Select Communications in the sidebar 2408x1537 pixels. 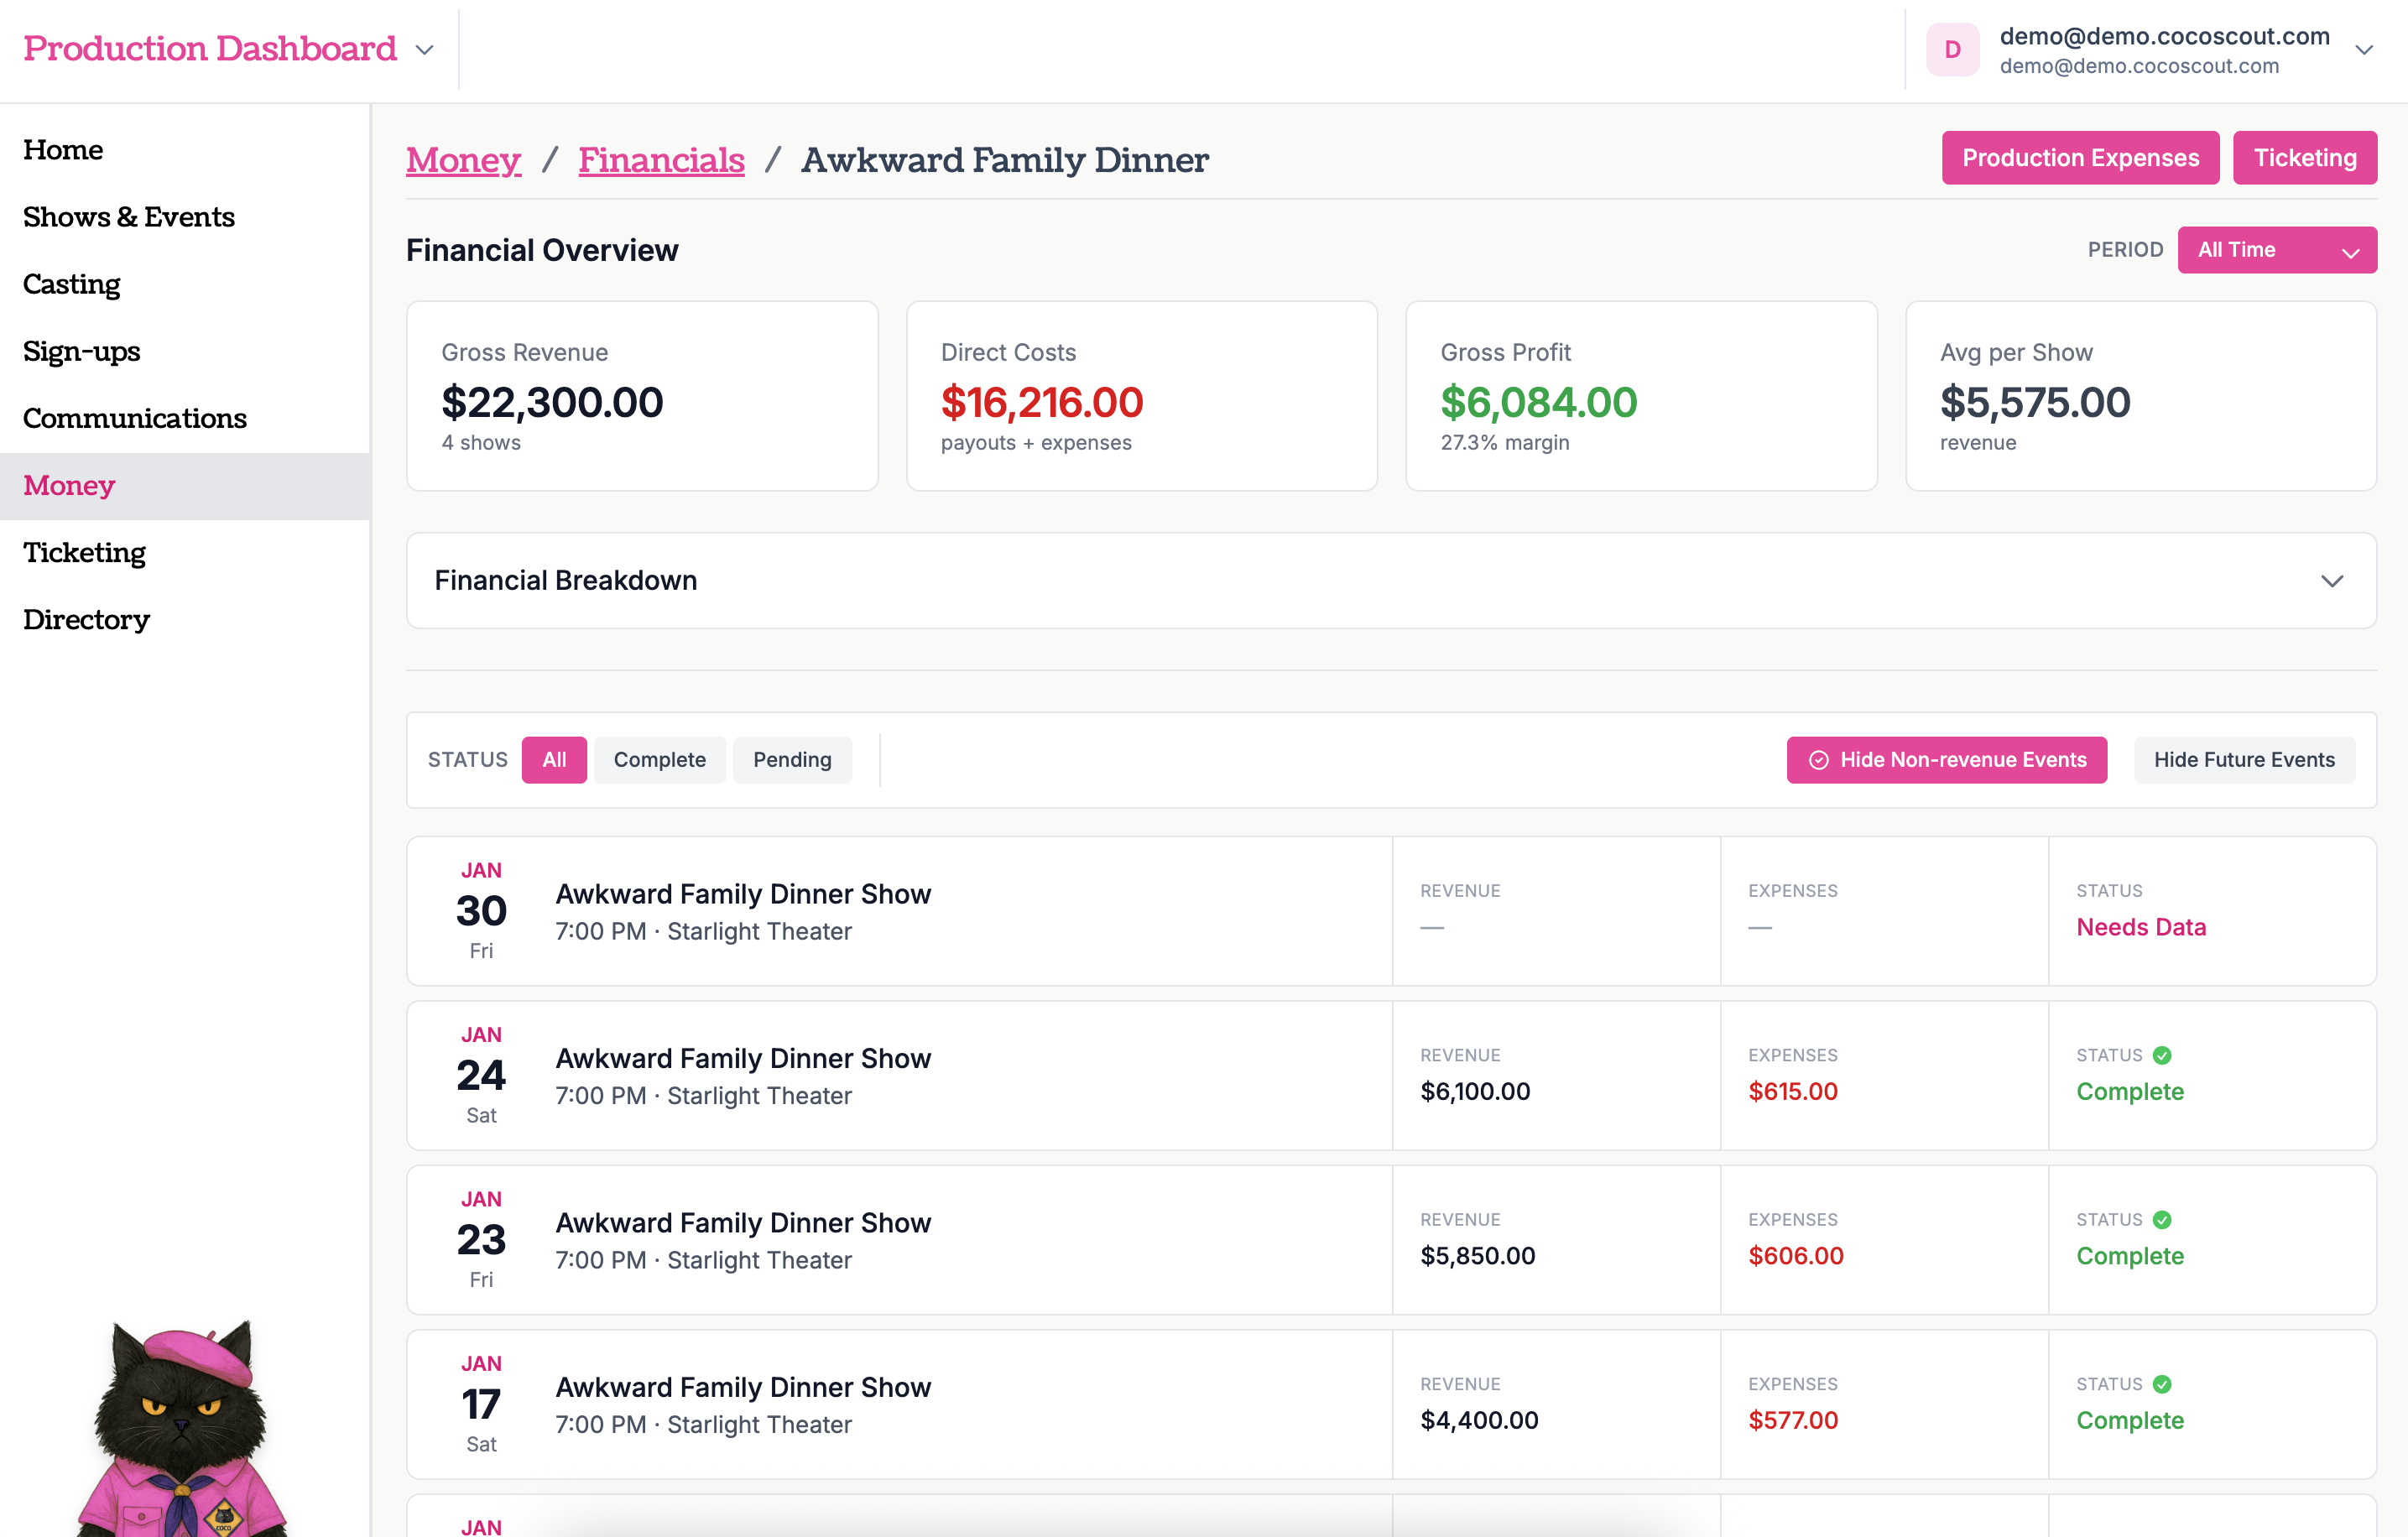(x=135, y=418)
